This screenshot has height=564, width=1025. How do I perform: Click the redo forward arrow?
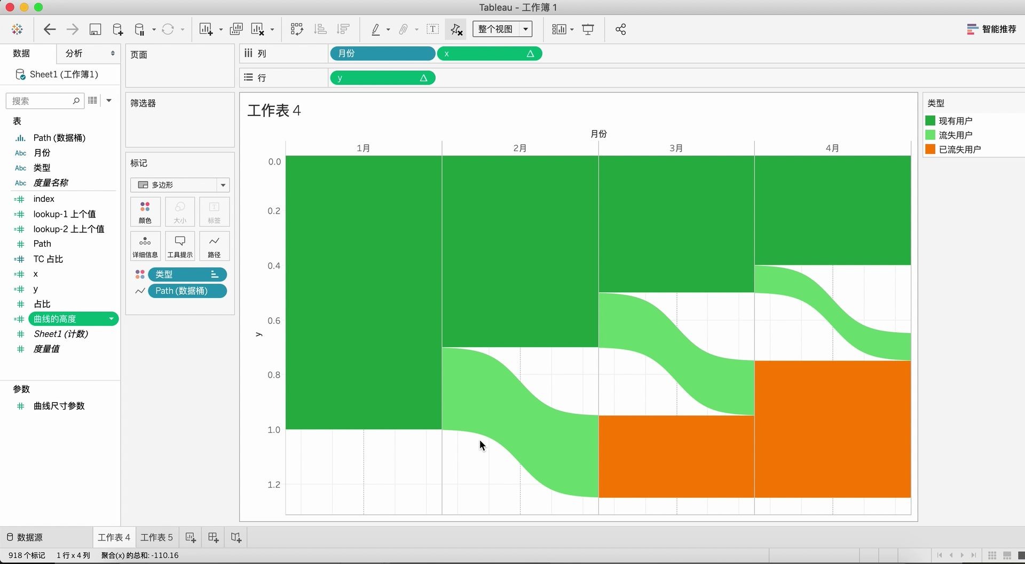tap(72, 29)
